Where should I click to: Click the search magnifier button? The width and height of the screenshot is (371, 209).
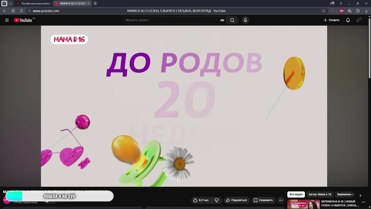click(x=232, y=20)
